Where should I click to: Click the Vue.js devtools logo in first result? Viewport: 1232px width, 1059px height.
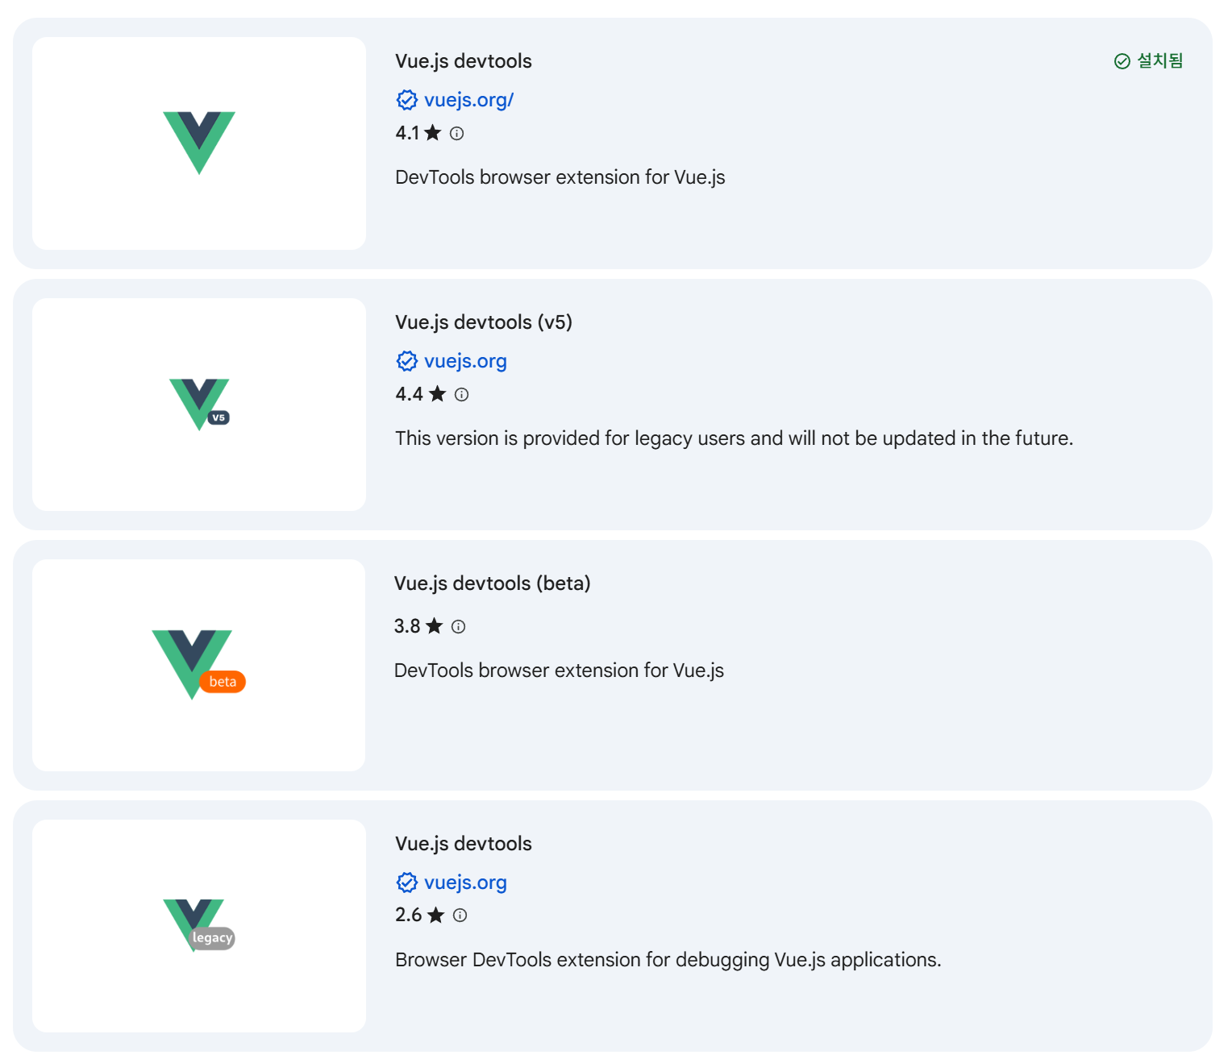(x=199, y=143)
